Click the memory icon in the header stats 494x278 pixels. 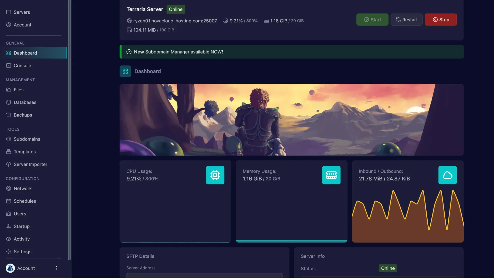pyautogui.click(x=266, y=21)
